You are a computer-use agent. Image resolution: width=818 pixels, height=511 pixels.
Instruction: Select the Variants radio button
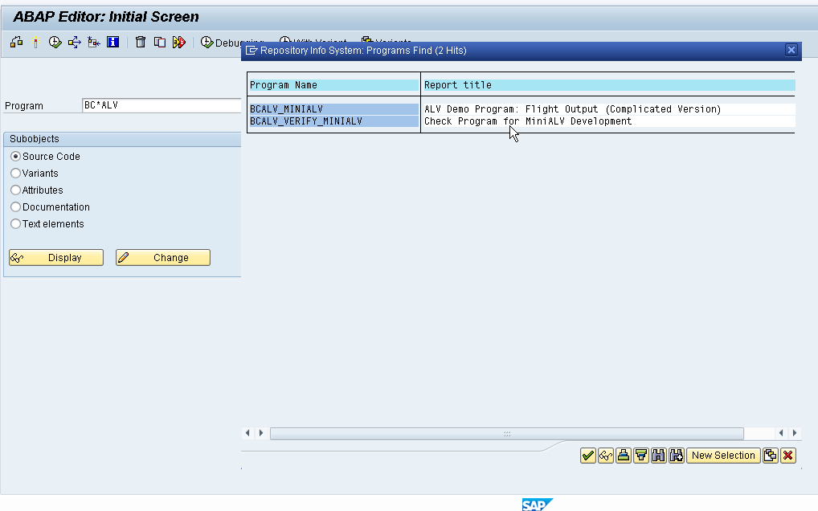(x=15, y=173)
